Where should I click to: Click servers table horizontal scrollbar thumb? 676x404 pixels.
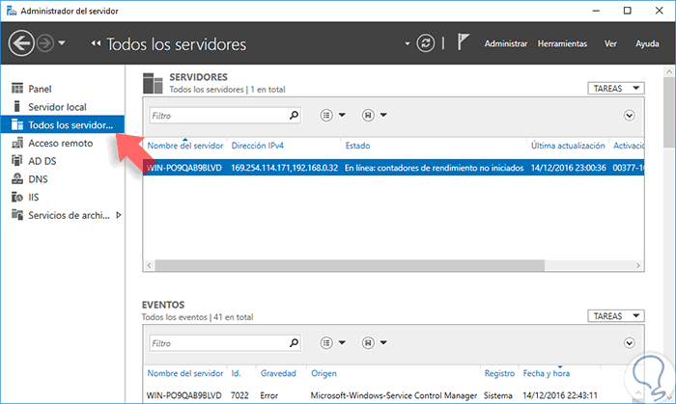[350, 265]
